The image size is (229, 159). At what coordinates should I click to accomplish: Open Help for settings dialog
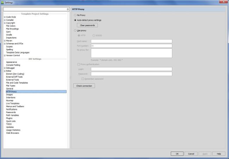(219, 154)
